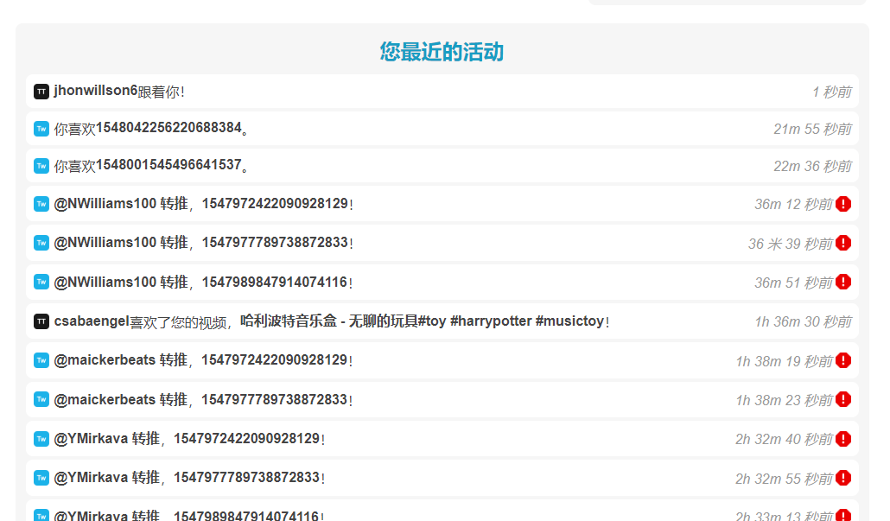This screenshot has height=521, width=890.
Task: Click the Twitter icon next to liked tweet 1548001545496641537
Action: [x=41, y=166]
